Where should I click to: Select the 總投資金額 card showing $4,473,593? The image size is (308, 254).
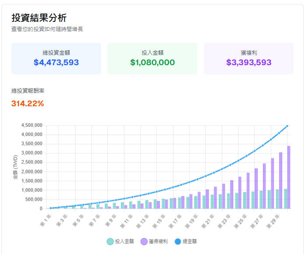click(x=56, y=58)
